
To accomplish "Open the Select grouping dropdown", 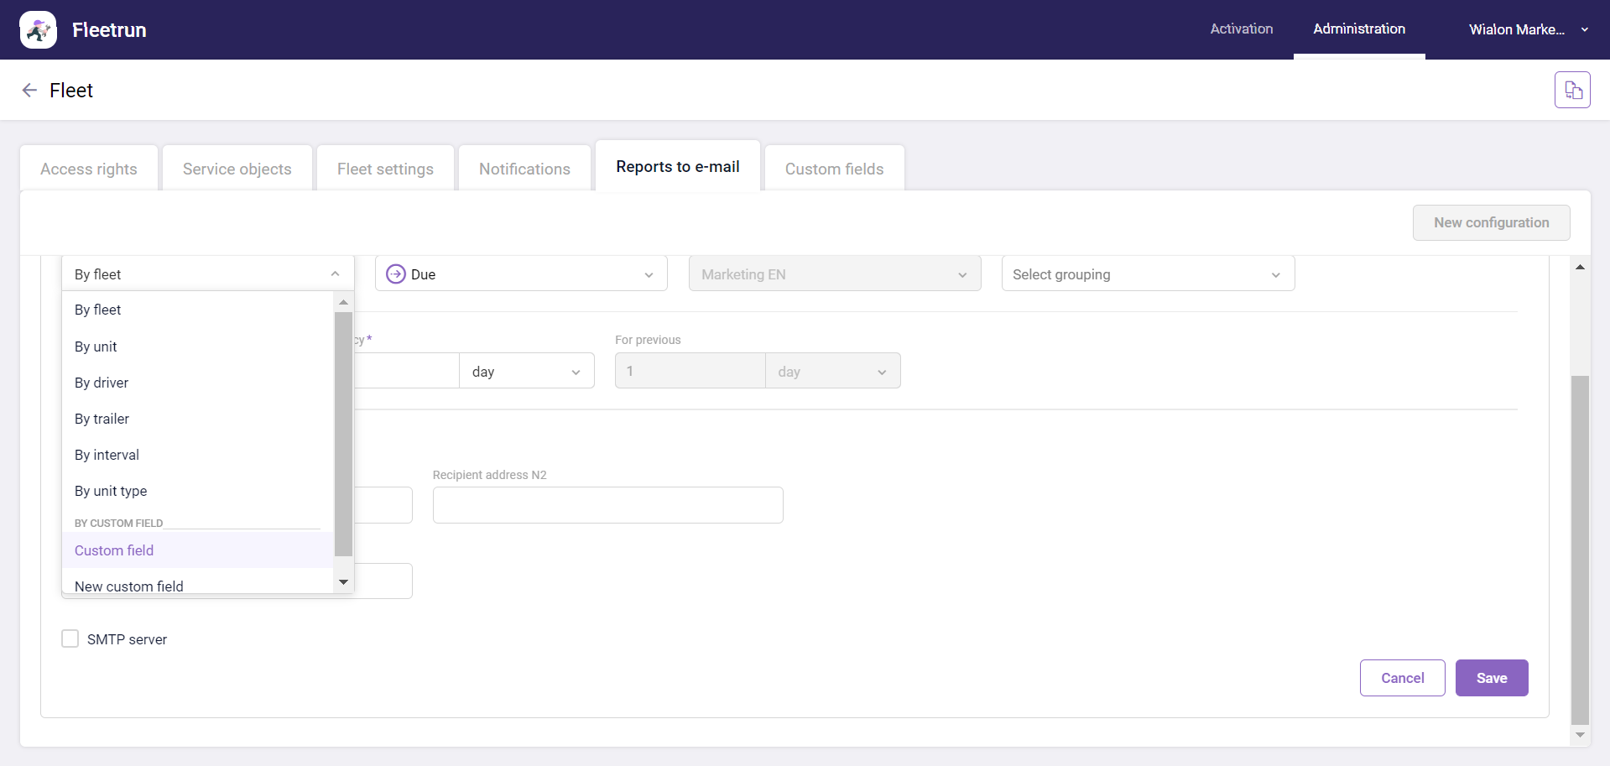I will pos(1147,274).
